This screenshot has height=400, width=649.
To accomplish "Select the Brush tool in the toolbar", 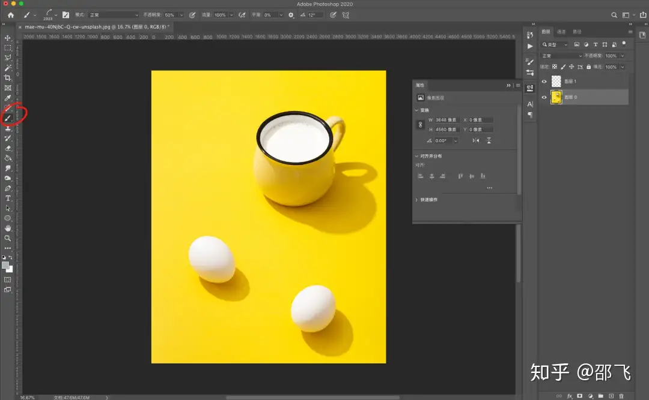I will (x=8, y=118).
